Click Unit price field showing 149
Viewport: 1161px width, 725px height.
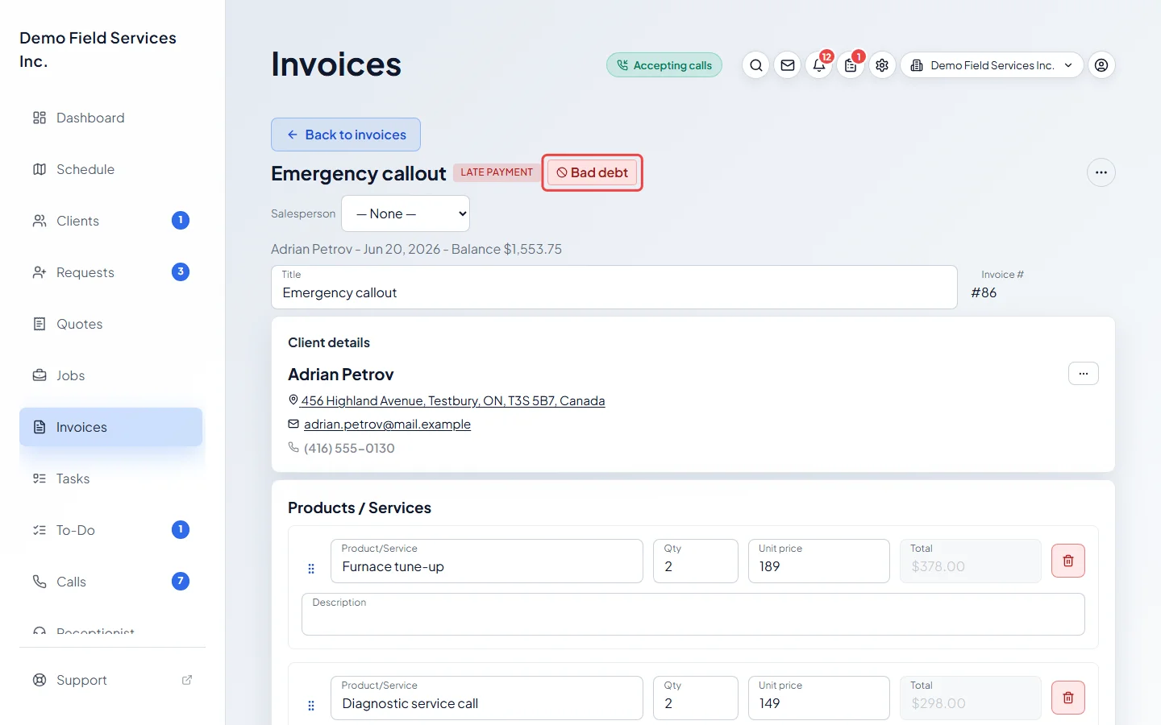click(x=819, y=698)
